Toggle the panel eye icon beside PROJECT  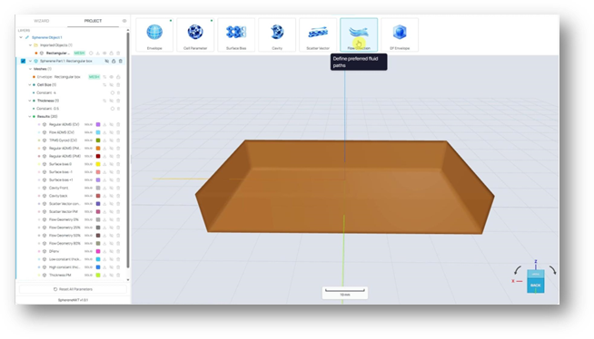(x=124, y=21)
